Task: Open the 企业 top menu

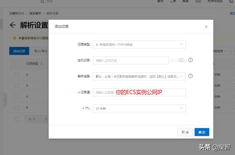Action: (x=198, y=1)
